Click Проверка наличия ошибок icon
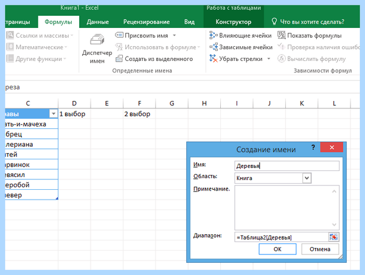The width and height of the screenshot is (365, 275). (282, 47)
